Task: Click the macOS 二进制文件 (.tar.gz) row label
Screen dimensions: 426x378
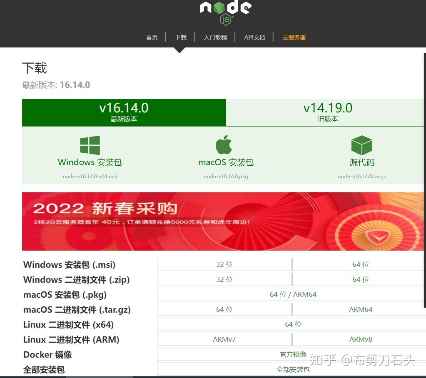Action: (x=77, y=309)
